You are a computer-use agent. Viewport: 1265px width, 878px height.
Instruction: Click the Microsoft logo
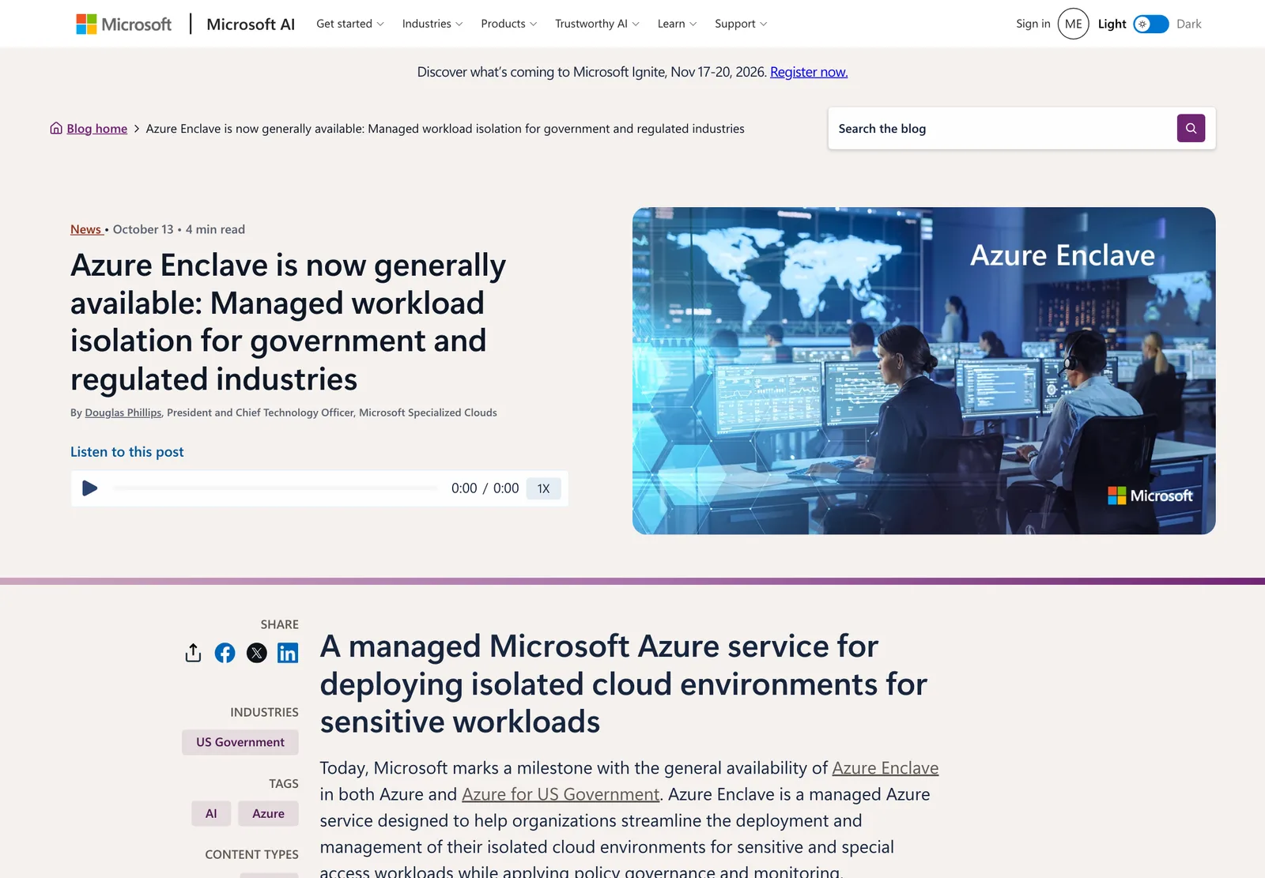(x=123, y=24)
